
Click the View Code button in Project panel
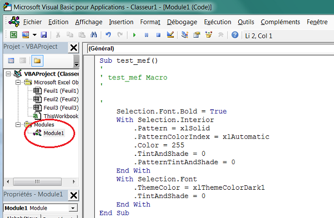(x=11, y=61)
